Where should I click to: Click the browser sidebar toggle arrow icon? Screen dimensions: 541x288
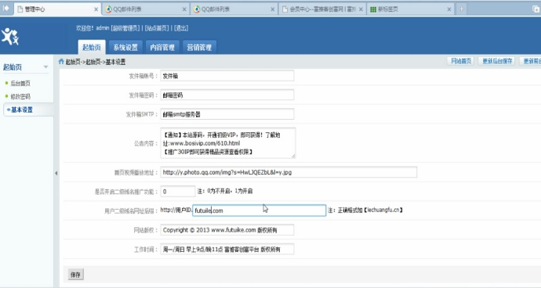tap(5, 9)
